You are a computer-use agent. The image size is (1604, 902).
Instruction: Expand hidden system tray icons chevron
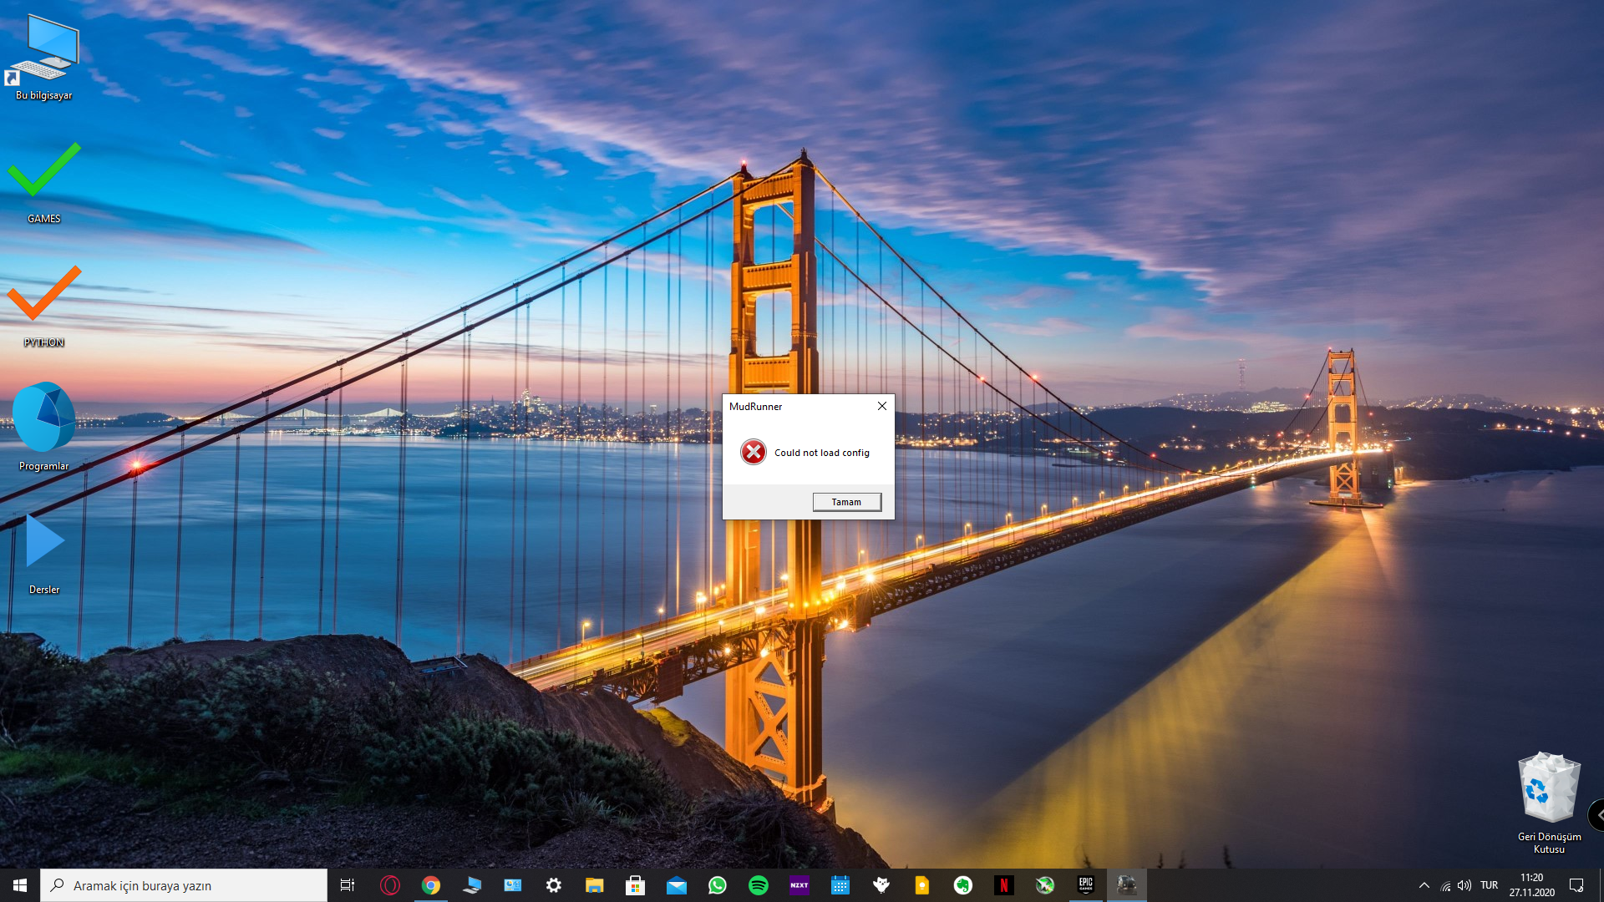[x=1424, y=885]
